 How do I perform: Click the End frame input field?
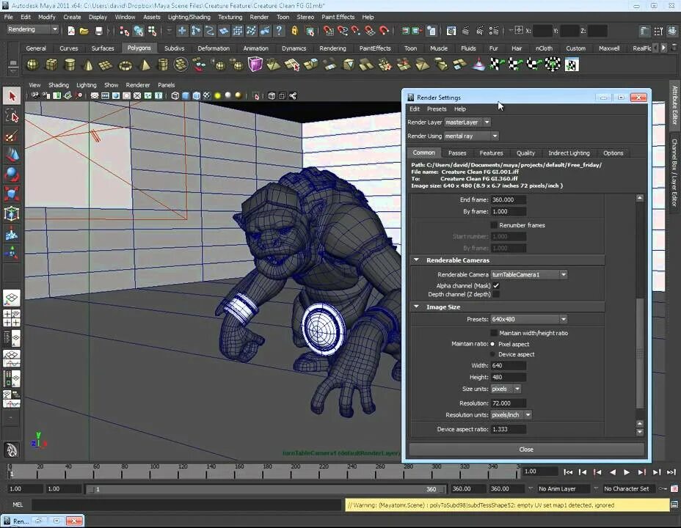[x=509, y=199]
